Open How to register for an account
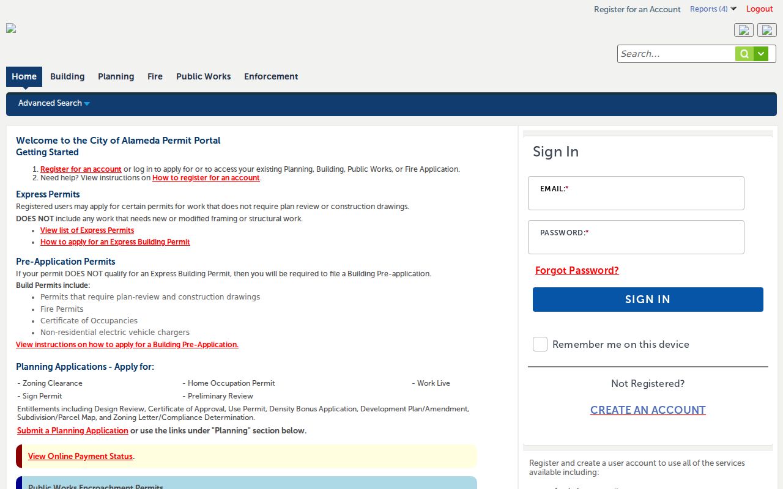The image size is (783, 489). pyautogui.click(x=206, y=178)
